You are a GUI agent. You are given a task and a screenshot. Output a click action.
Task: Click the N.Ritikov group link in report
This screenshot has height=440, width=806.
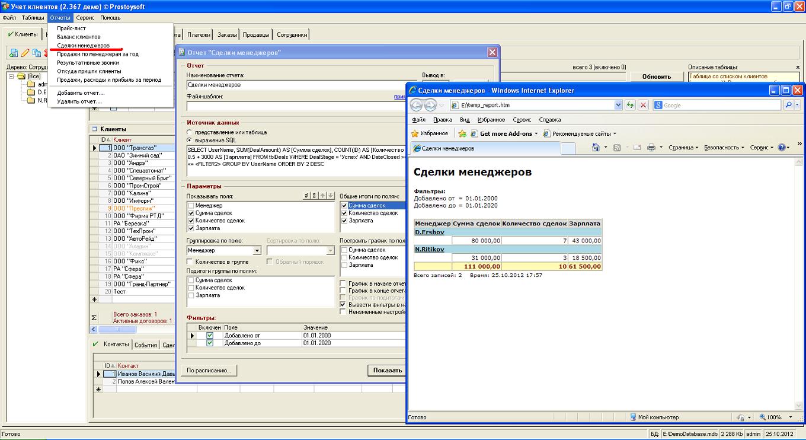430,249
